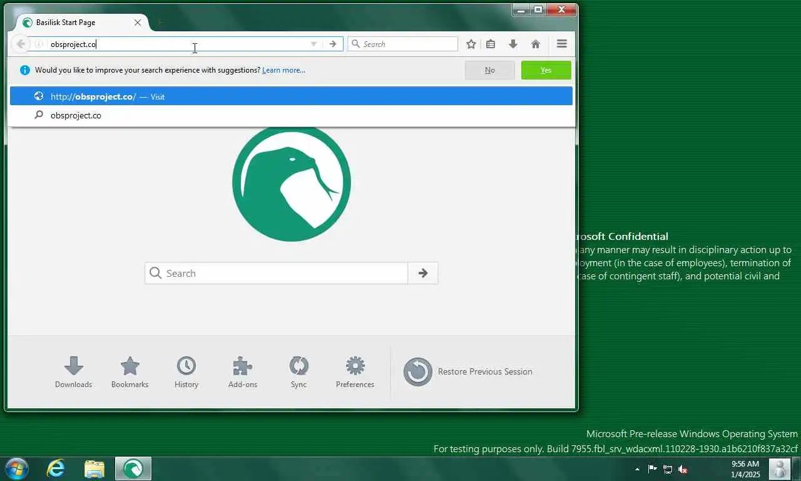
Task: Open downloads arrow in toolbar
Action: tap(513, 44)
